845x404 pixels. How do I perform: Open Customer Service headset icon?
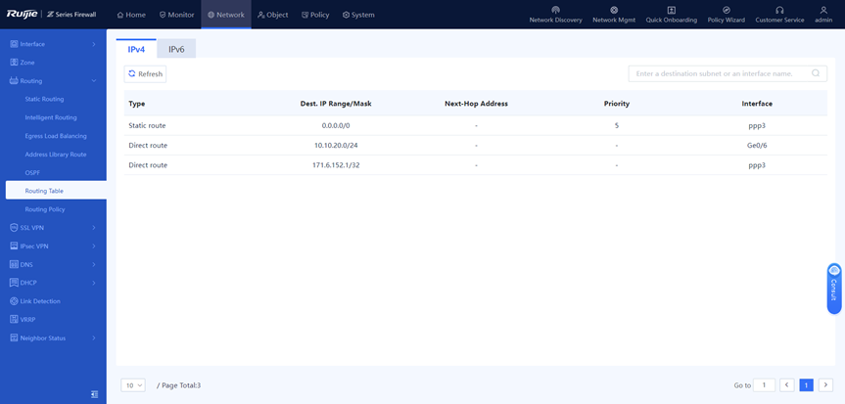click(779, 10)
